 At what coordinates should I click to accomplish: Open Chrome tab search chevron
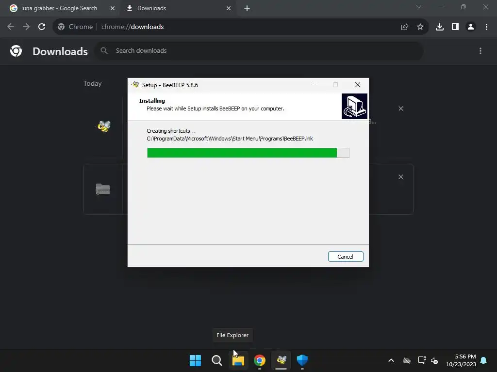(419, 7)
